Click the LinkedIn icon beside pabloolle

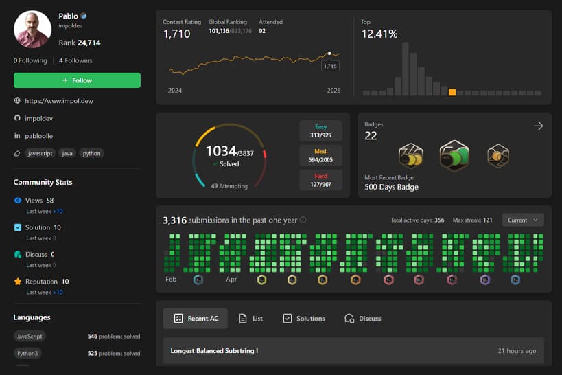pos(17,136)
